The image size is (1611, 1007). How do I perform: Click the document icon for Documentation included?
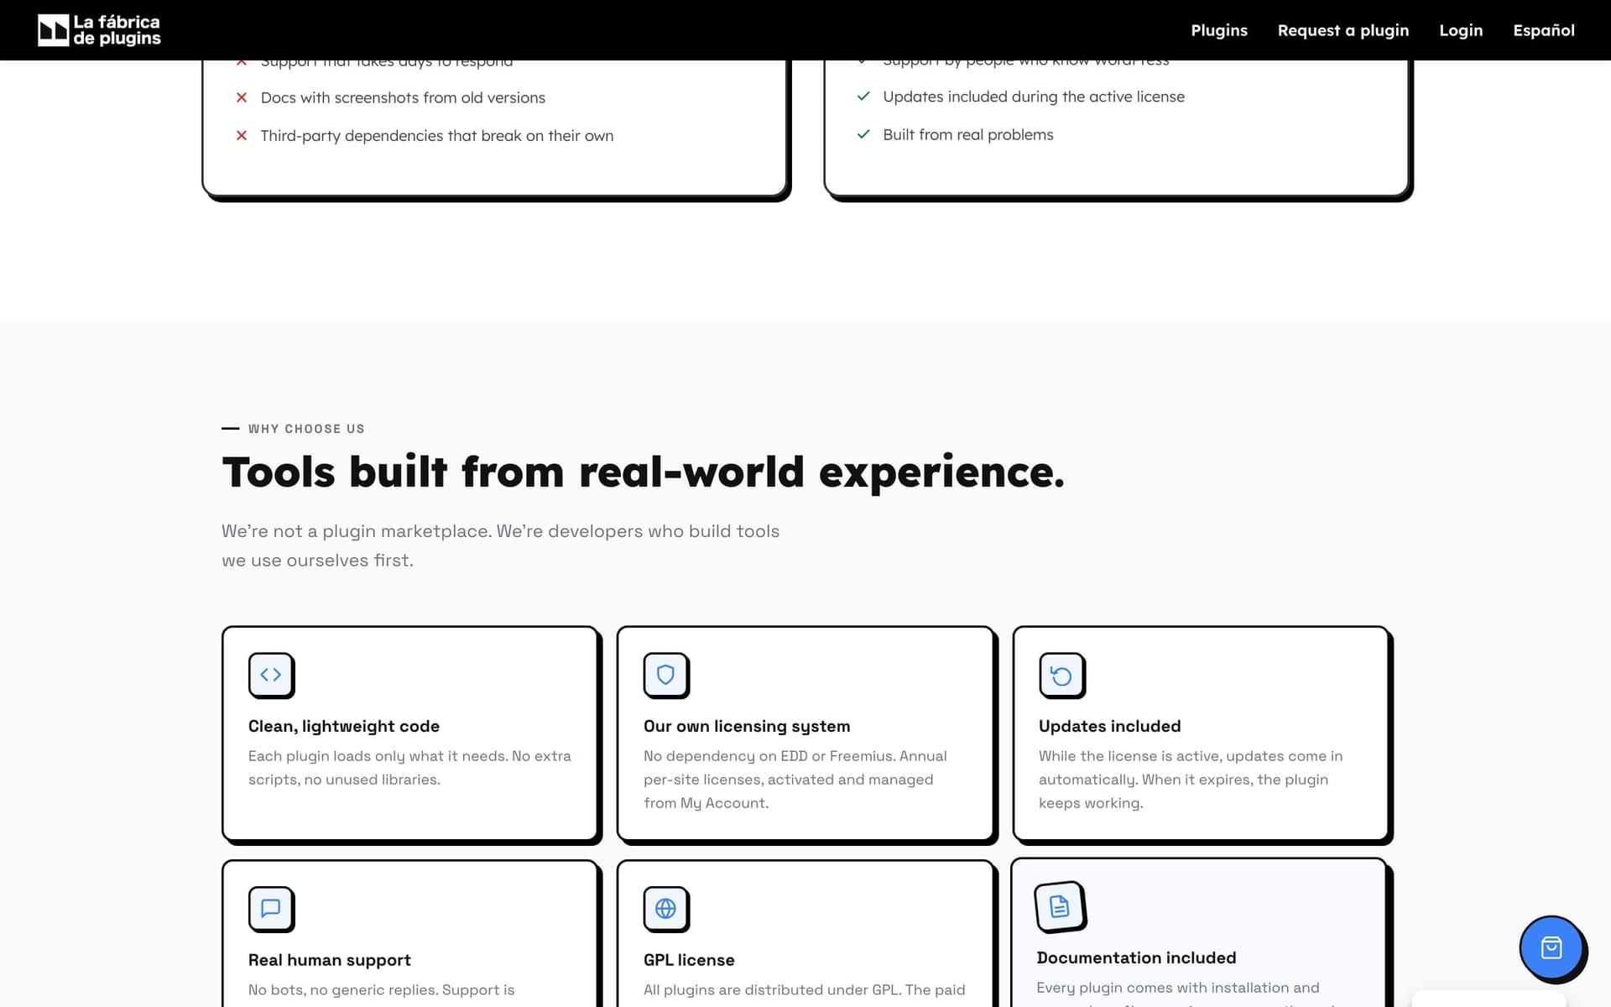(x=1059, y=906)
